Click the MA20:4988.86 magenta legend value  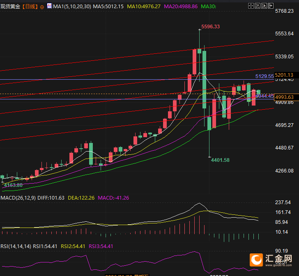(181, 7)
